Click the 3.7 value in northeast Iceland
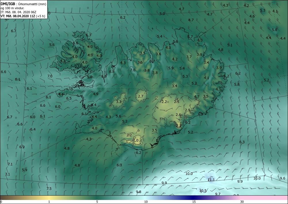 [189, 57]
